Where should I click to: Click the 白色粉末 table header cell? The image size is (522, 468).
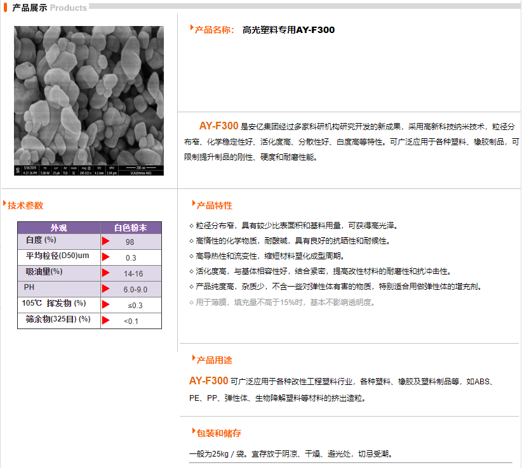click(x=131, y=228)
